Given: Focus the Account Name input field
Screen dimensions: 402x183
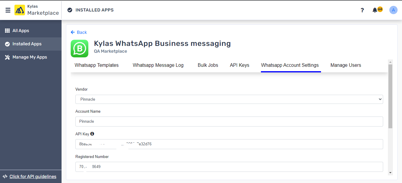Looking at the screenshot, I should coord(229,121).
